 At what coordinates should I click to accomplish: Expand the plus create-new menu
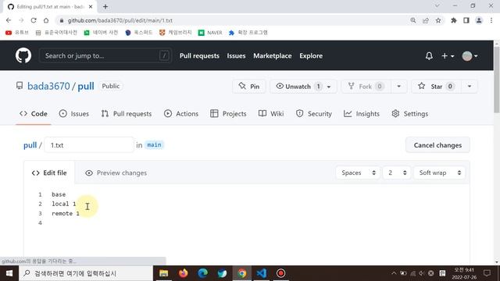[448, 56]
